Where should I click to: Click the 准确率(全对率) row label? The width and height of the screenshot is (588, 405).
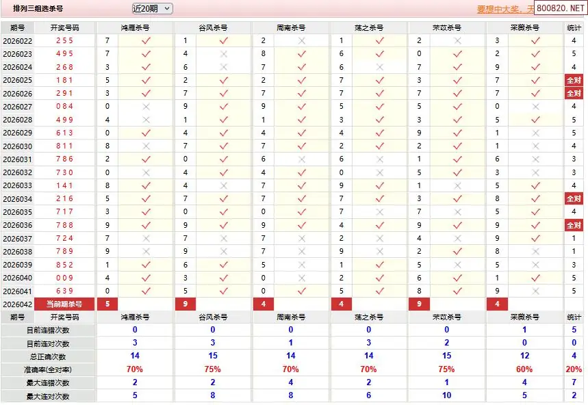pyautogui.click(x=48, y=369)
